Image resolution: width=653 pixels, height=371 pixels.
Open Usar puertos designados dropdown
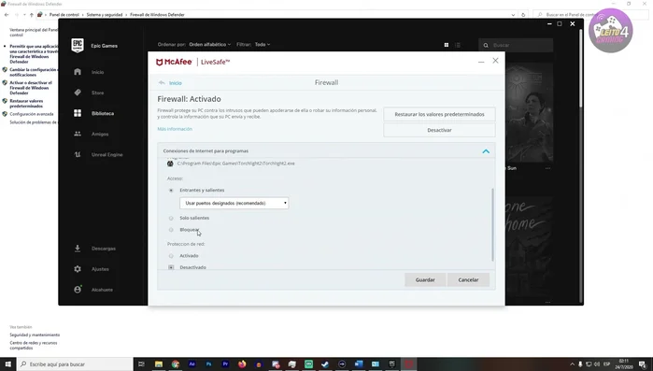tap(234, 203)
